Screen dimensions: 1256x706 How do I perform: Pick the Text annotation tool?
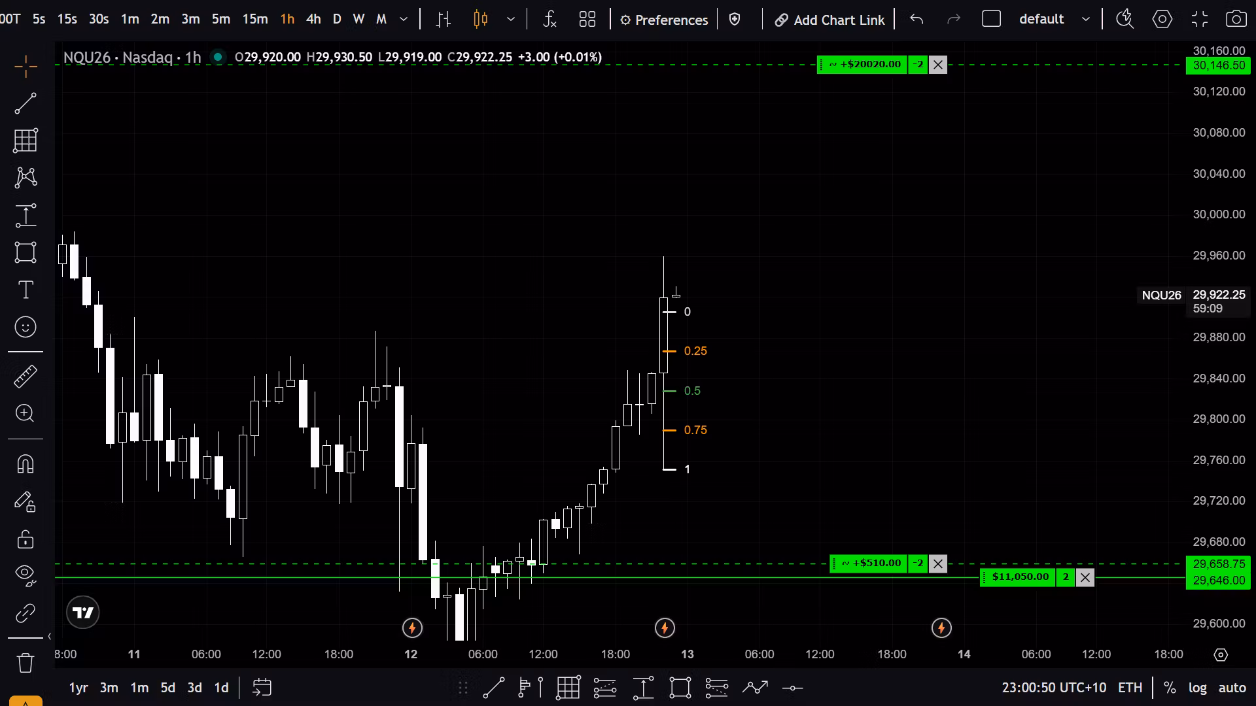pos(26,290)
